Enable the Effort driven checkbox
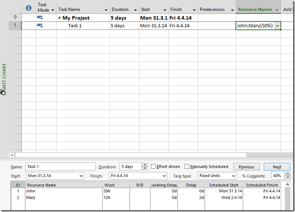The height and width of the screenshot is (212, 295). (153, 167)
